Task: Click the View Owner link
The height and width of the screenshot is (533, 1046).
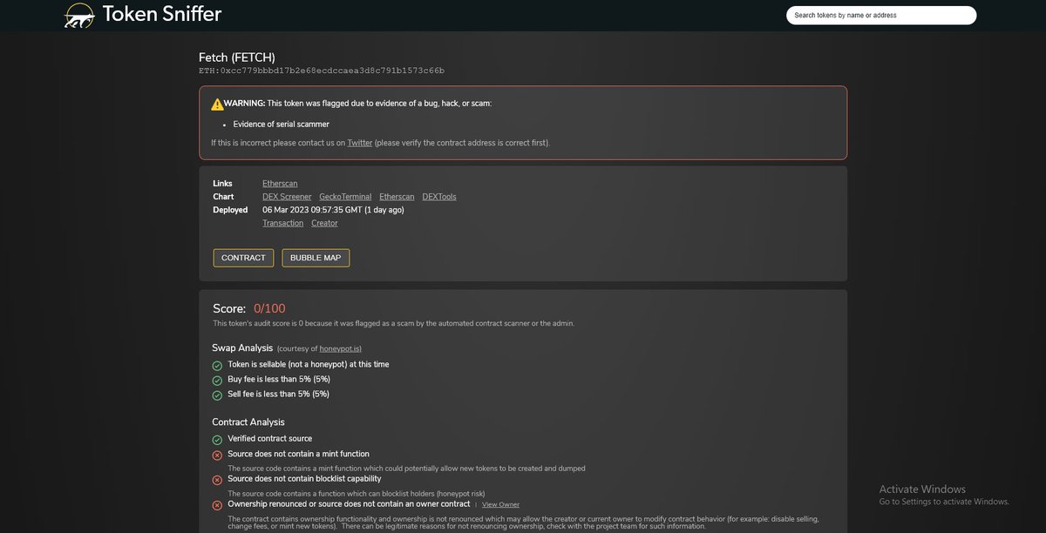Action: [x=500, y=504]
